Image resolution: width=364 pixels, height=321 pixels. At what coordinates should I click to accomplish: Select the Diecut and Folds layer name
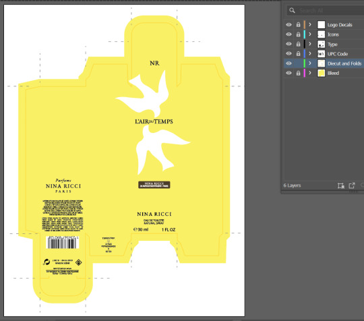click(x=344, y=63)
